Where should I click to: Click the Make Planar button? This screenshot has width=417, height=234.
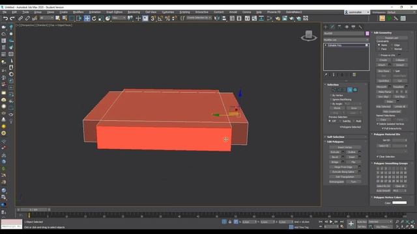click(384, 92)
